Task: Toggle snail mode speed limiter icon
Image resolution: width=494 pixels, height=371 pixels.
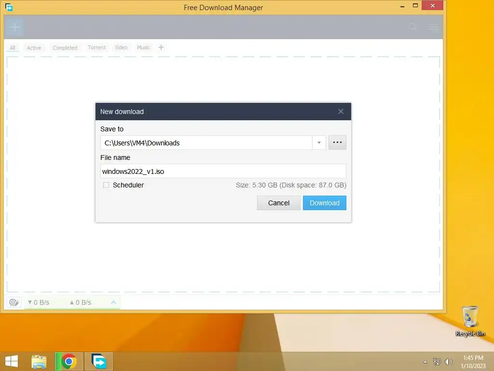Action: [14, 302]
